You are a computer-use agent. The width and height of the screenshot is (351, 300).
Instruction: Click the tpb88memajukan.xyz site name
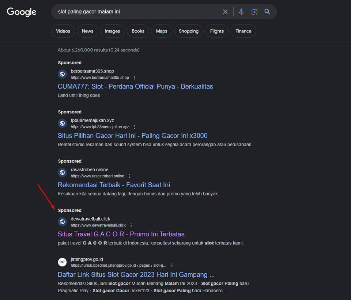click(92, 120)
